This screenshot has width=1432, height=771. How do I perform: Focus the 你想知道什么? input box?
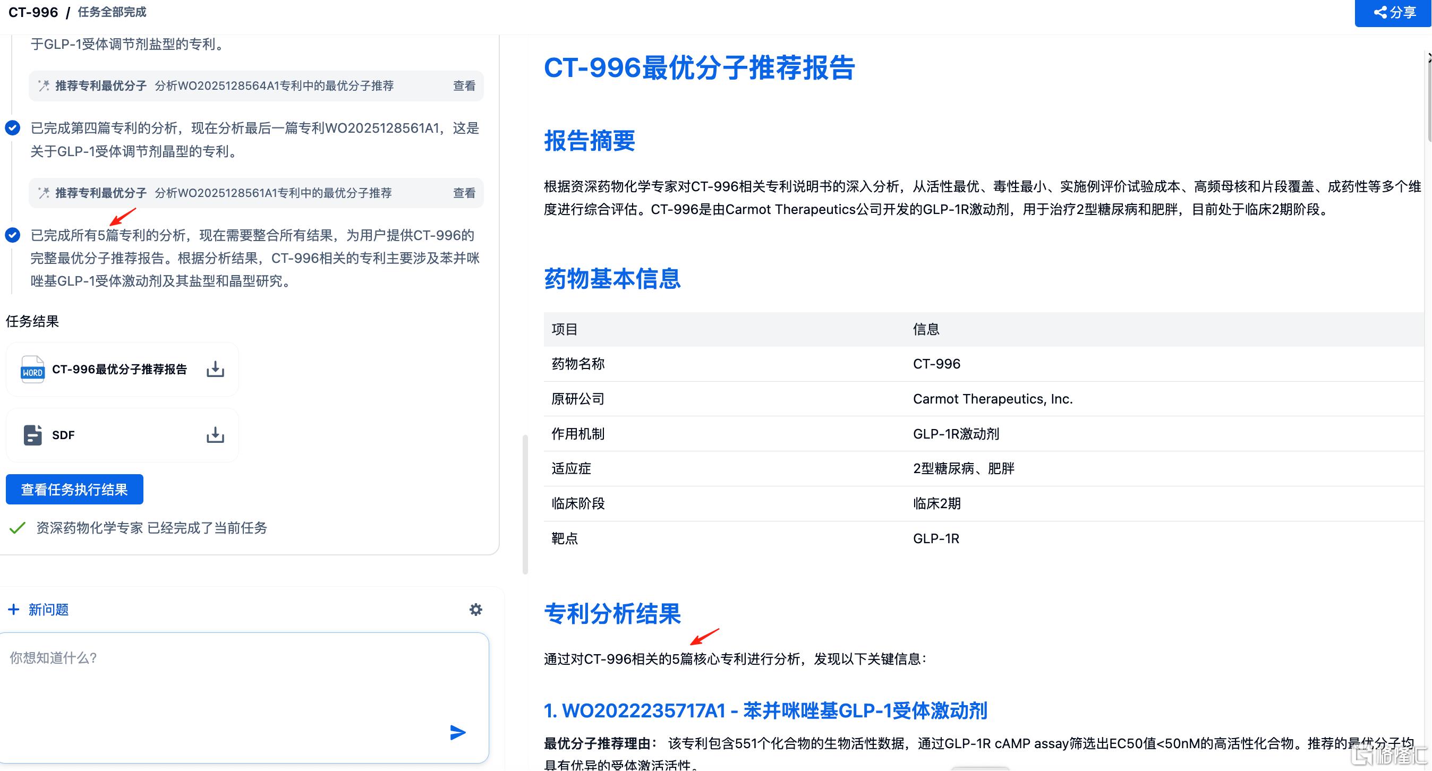point(244,698)
